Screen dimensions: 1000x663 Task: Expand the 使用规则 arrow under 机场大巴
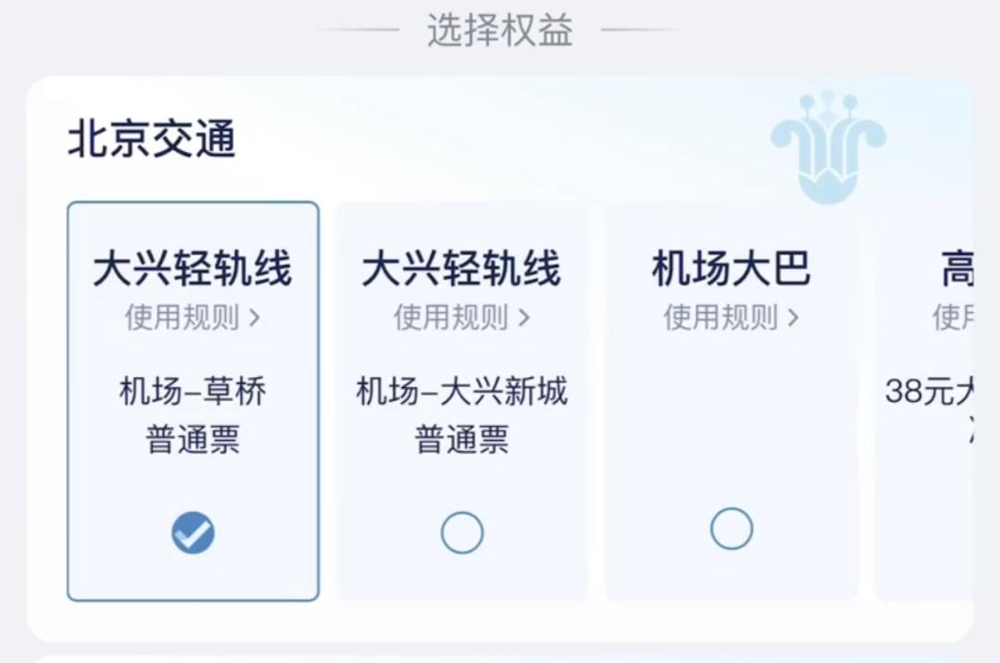tap(793, 319)
